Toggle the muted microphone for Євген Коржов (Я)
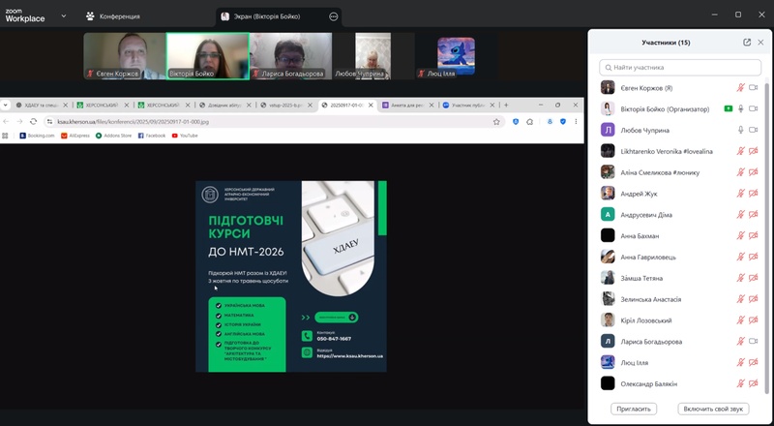The image size is (774, 426). click(x=741, y=87)
